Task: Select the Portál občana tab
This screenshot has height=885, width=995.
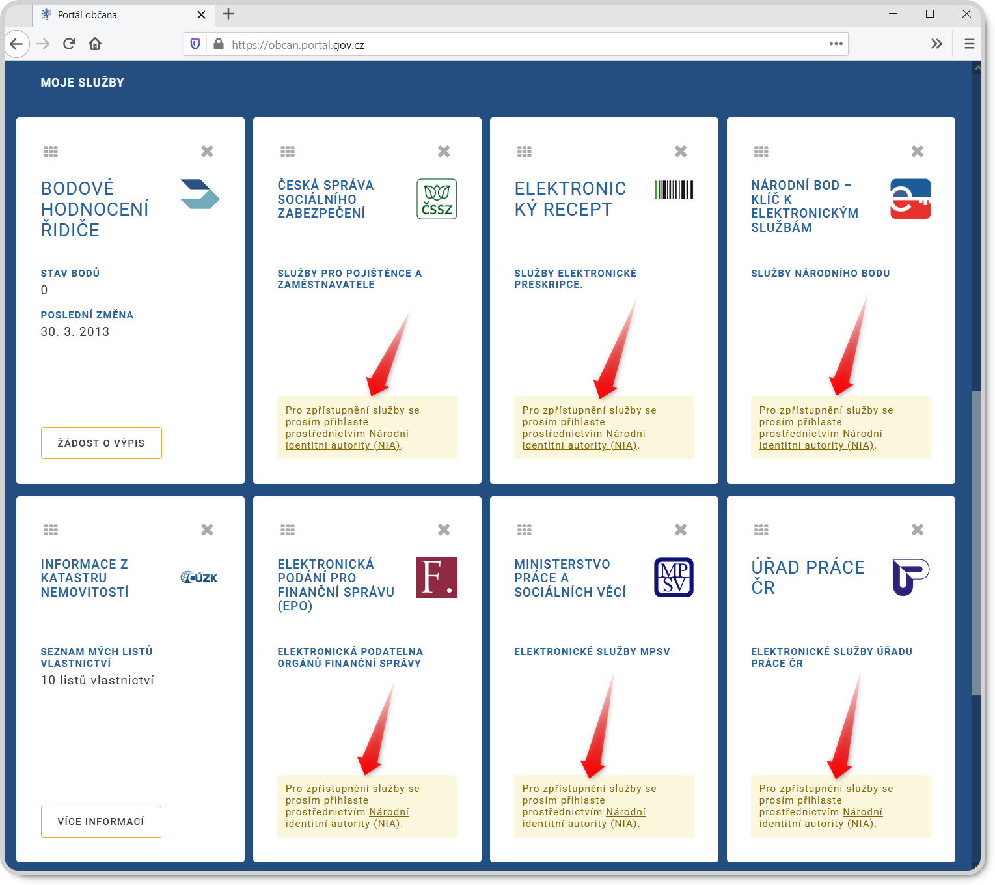Action: click(124, 14)
